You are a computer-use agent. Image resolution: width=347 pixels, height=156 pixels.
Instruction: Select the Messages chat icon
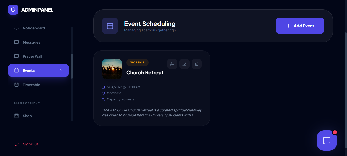click(x=16, y=42)
